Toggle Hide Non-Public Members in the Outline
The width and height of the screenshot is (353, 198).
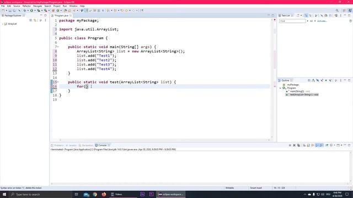pyautogui.click(x=326, y=80)
